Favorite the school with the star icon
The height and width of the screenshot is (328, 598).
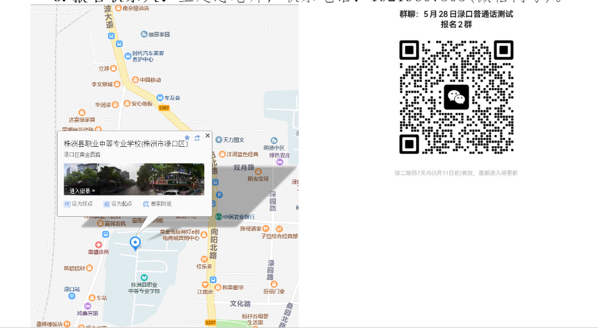(187, 137)
